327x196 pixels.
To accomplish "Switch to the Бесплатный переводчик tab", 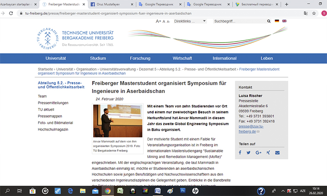I will 257,4.
